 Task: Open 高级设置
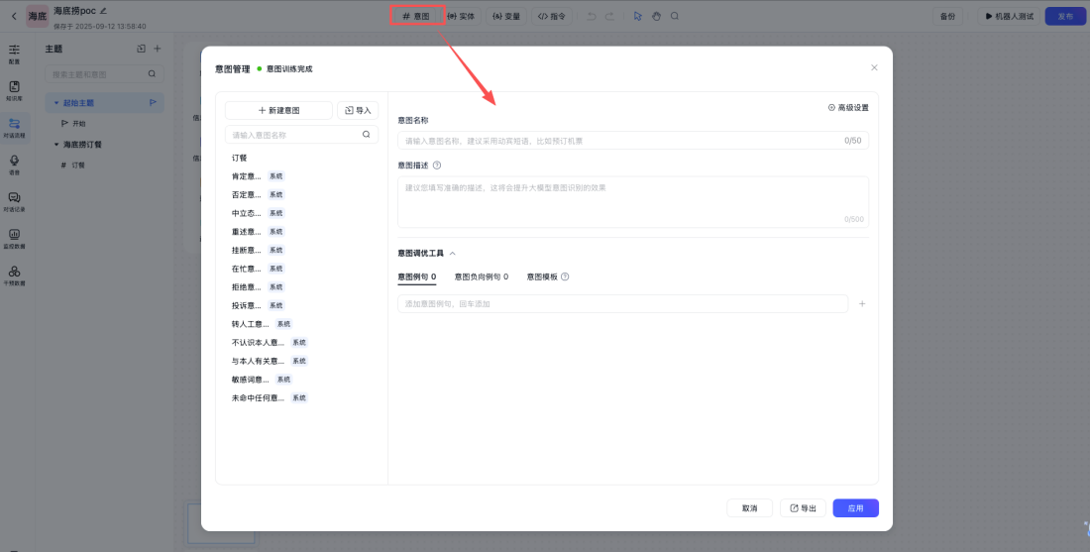point(848,108)
